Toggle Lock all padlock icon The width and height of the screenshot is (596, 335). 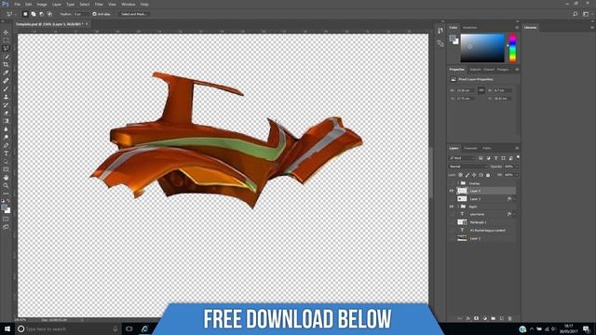point(488,175)
